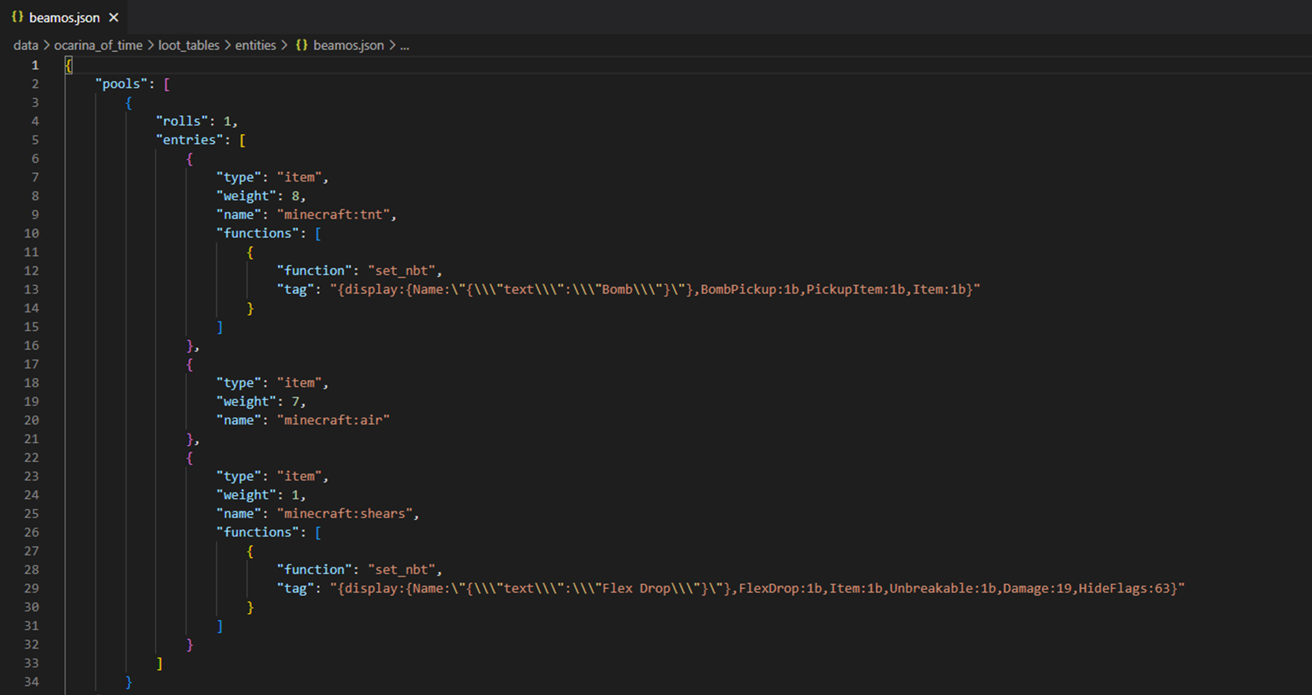The image size is (1312, 695).
Task: Click the HideFlags:63 text in tag string
Action: coord(1123,588)
